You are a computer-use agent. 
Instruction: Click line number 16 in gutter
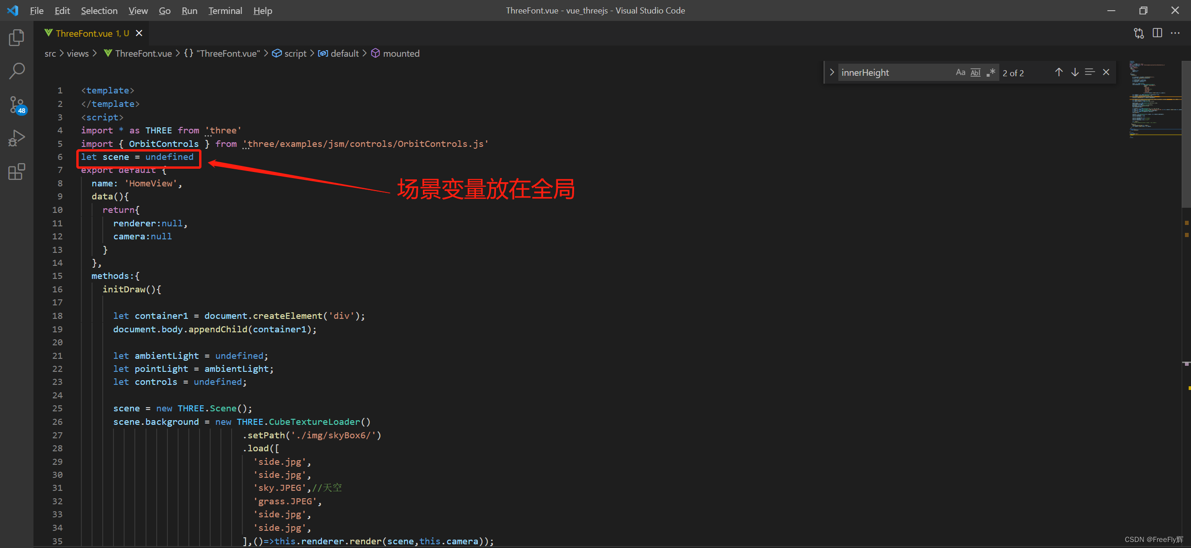coord(57,289)
